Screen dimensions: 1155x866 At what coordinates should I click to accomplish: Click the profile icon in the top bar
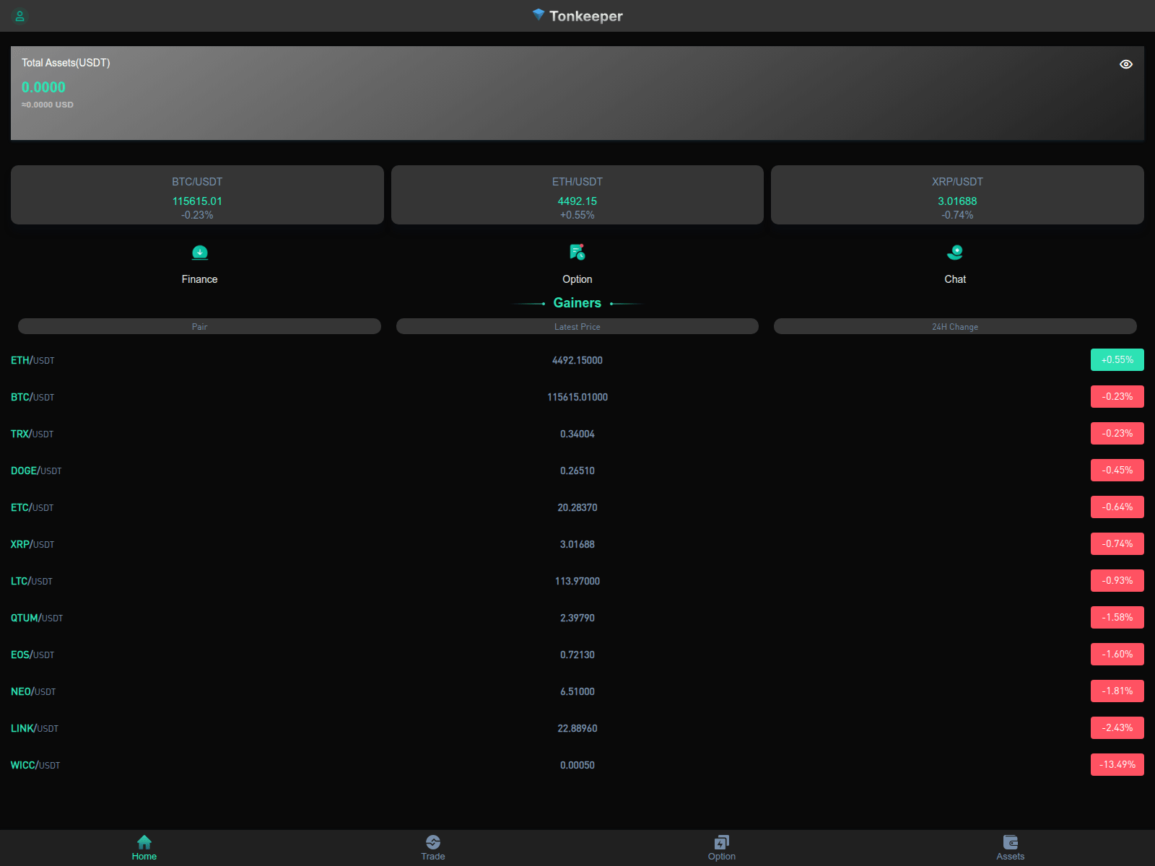(20, 16)
